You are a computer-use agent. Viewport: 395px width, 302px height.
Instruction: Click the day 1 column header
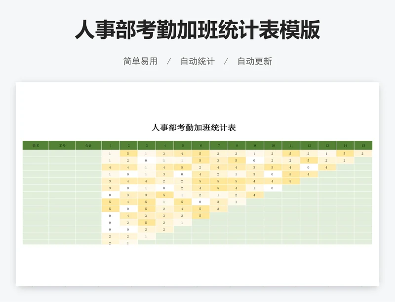click(111, 146)
